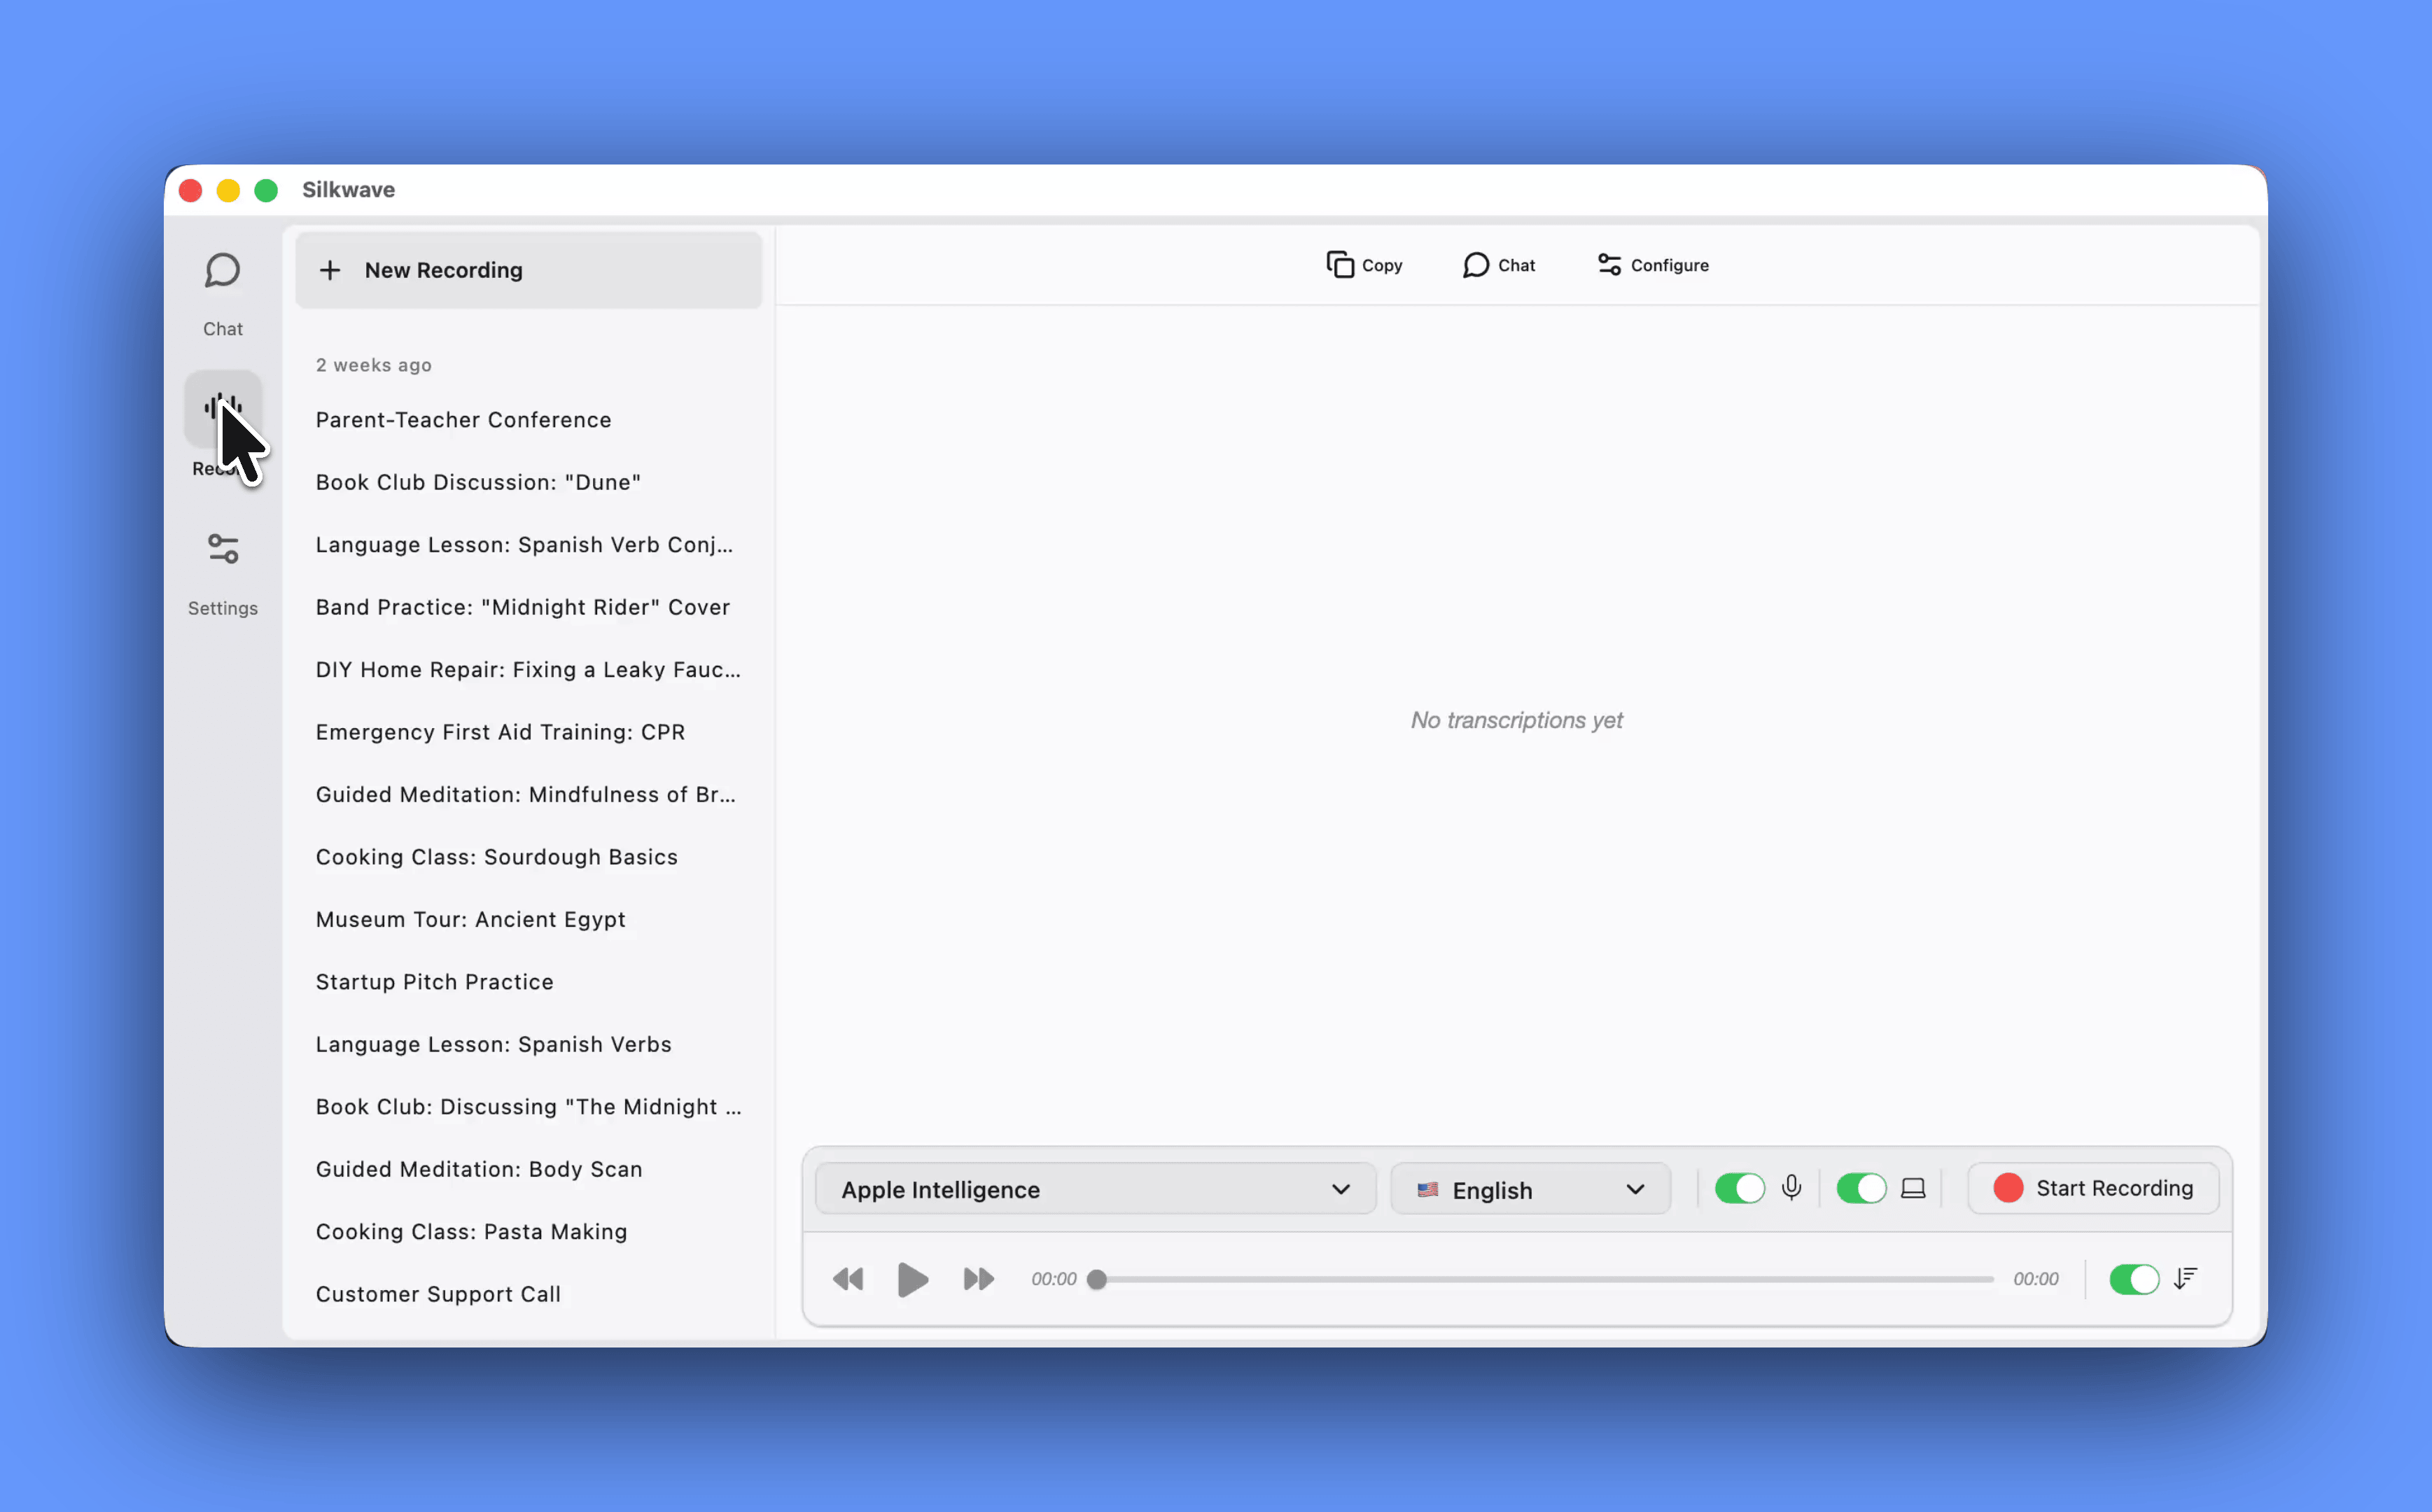
Task: Fast forward playback
Action: click(978, 1279)
